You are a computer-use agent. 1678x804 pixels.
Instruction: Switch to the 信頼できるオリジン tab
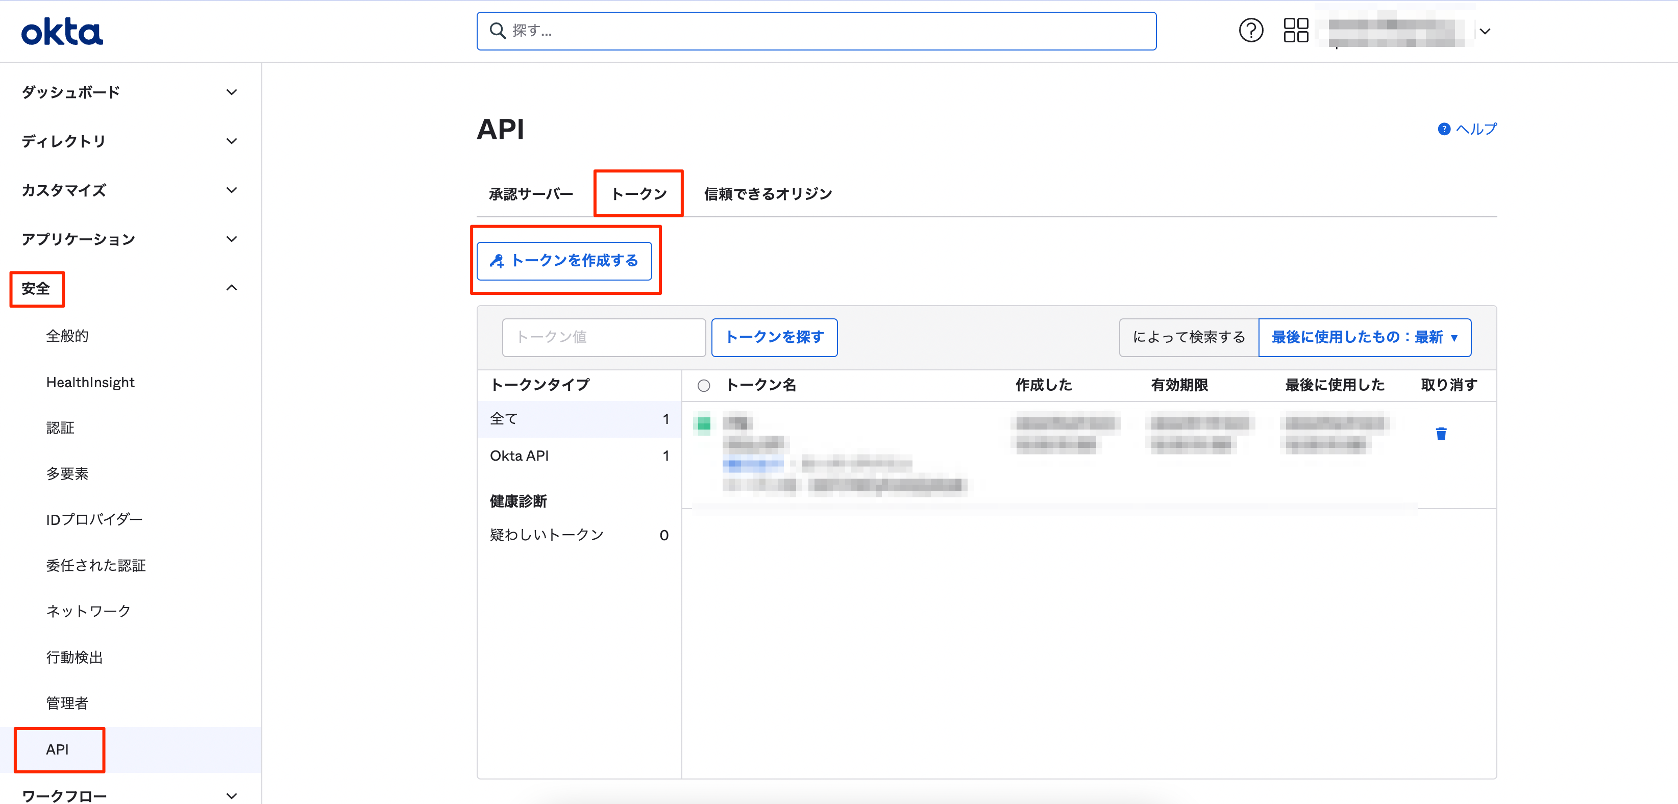pyautogui.click(x=768, y=194)
